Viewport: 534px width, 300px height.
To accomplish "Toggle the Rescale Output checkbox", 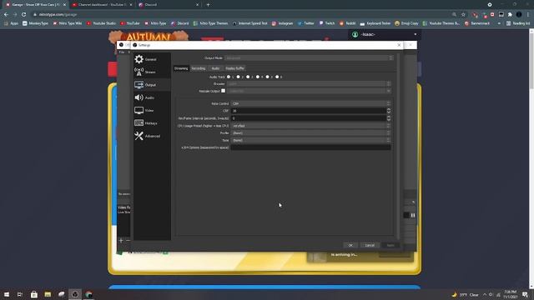I will pos(223,91).
